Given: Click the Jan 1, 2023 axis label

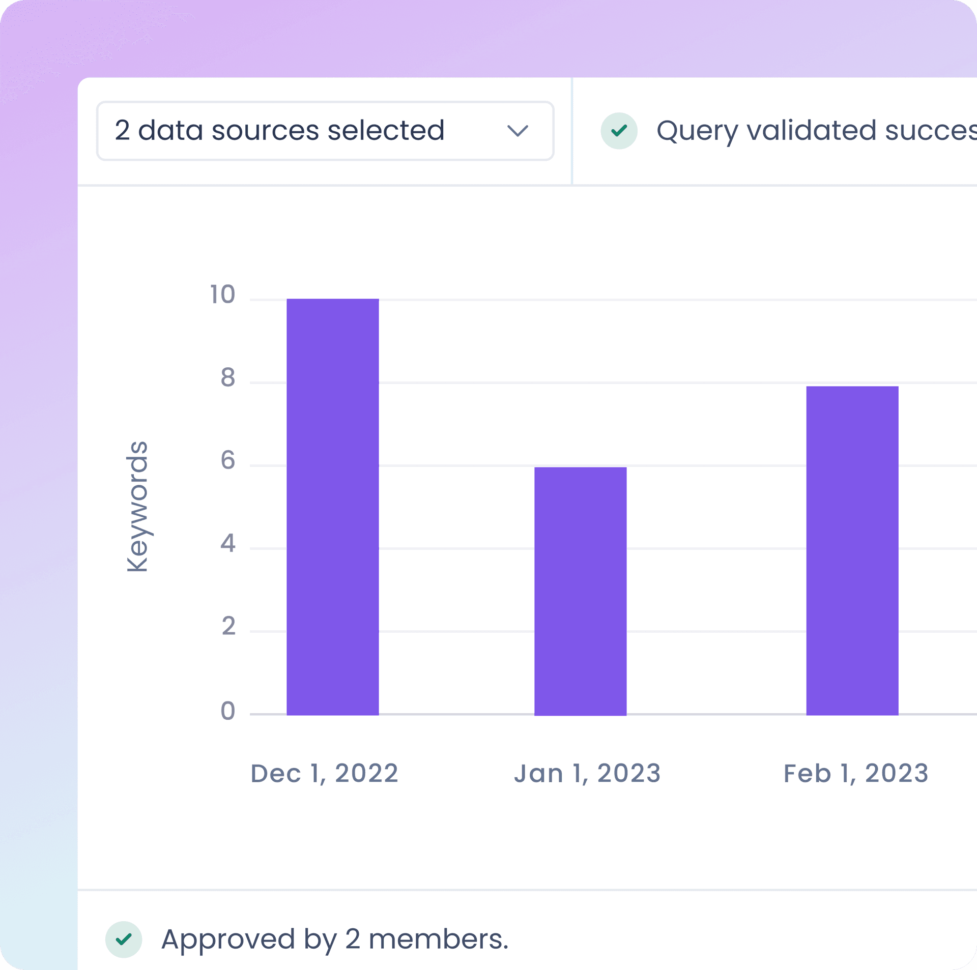Looking at the screenshot, I should coord(587,773).
